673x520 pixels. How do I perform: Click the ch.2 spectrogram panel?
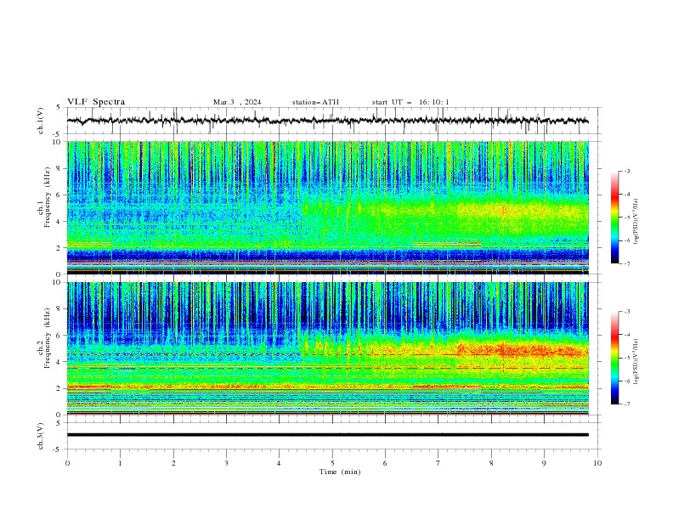tap(328, 348)
